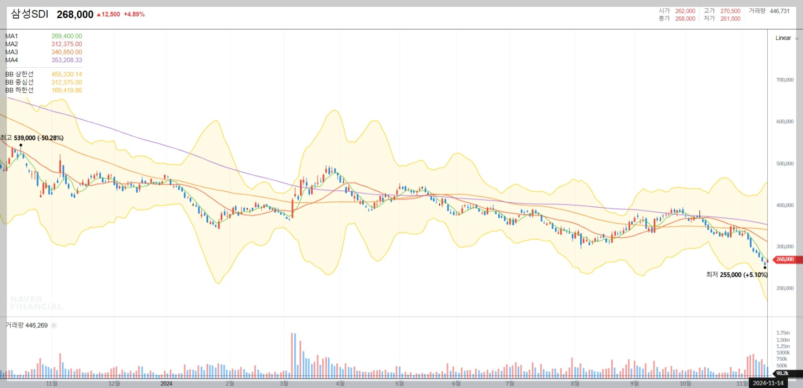Select the MA4 legend label

click(11, 60)
